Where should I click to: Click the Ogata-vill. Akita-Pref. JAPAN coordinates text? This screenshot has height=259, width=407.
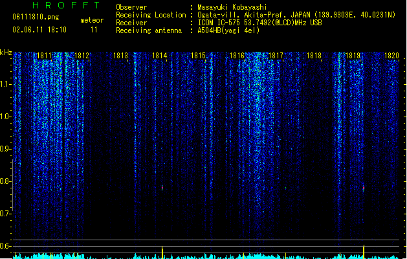tap(296, 15)
